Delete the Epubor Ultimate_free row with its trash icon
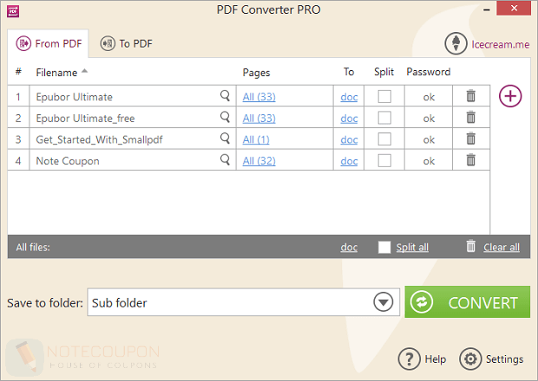This screenshot has width=538, height=381. point(470,117)
